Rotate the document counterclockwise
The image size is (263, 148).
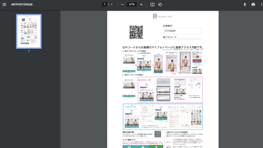[x=160, y=4]
